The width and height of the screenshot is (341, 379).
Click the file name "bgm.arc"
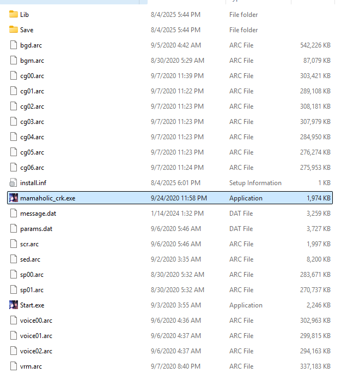pos(32,61)
